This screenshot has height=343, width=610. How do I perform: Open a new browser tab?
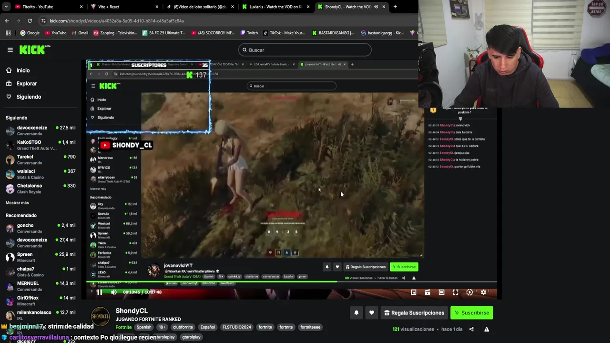395,7
